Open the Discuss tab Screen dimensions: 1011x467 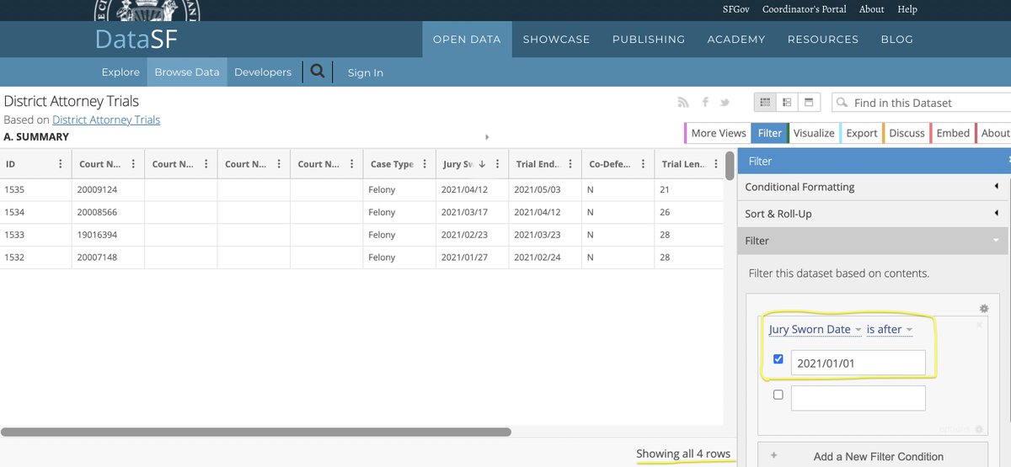[x=907, y=133]
